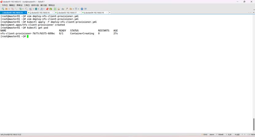Click the xterm terminal type in the status bar
Screen dimensions: 255x137
pyautogui.click(x=212, y=135)
